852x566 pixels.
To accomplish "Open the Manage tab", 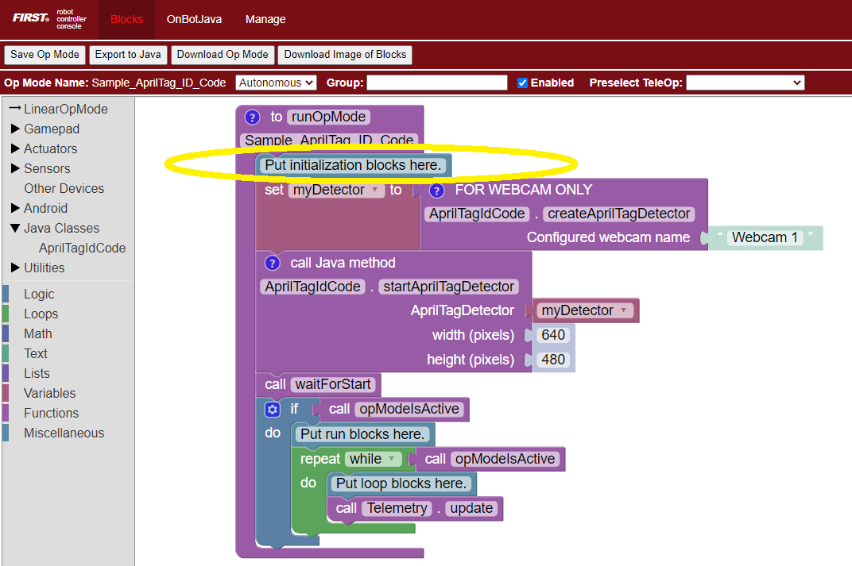I will pos(265,19).
